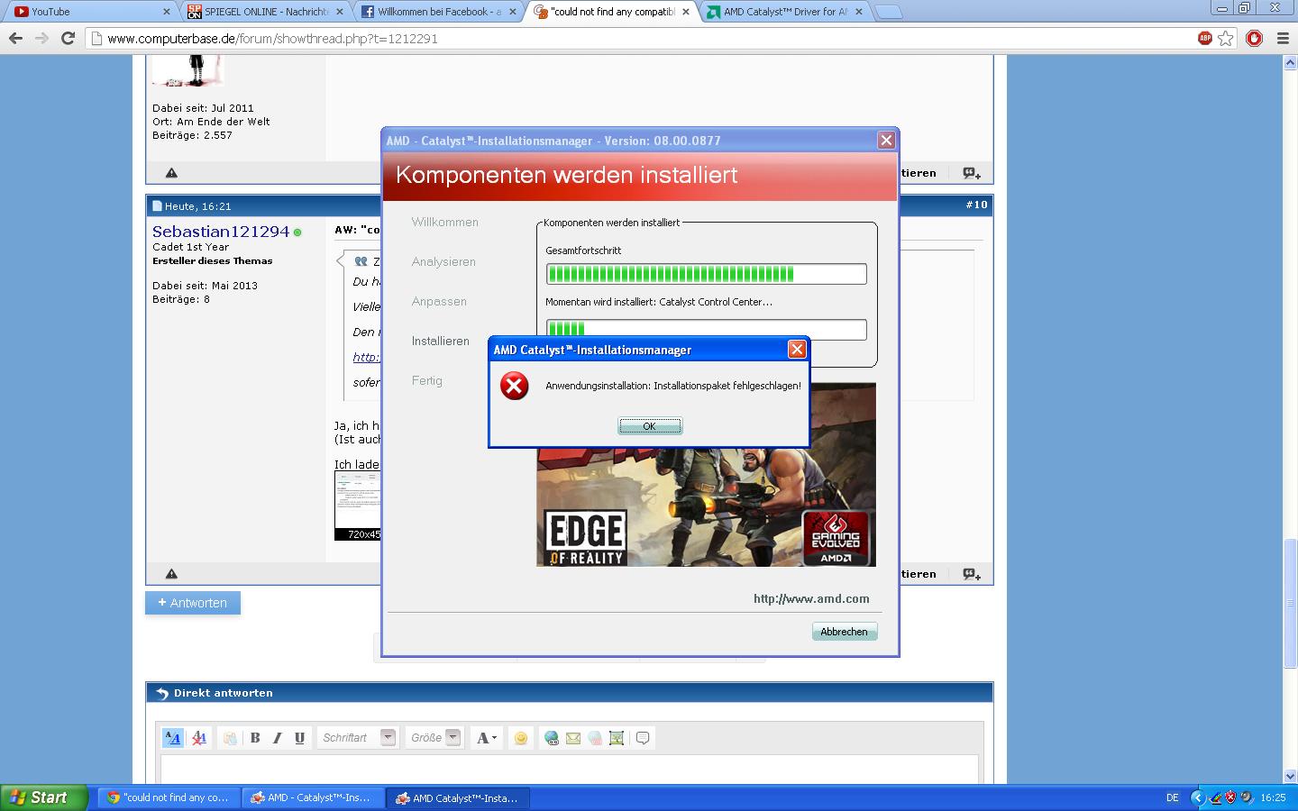Click the red error X icon in dialog
Image resolution: width=1298 pixels, height=811 pixels.
[x=515, y=387]
